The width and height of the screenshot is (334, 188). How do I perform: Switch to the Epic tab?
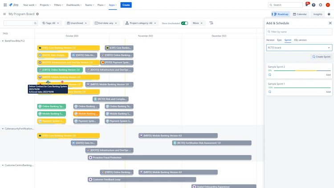pos(279,40)
